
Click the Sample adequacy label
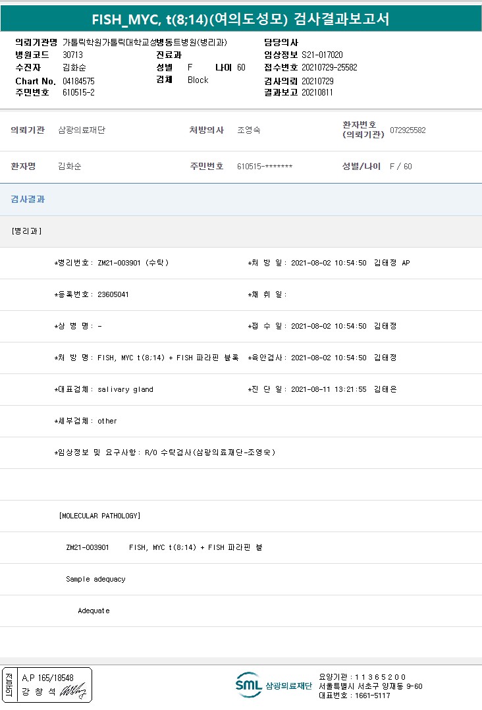pyautogui.click(x=95, y=579)
